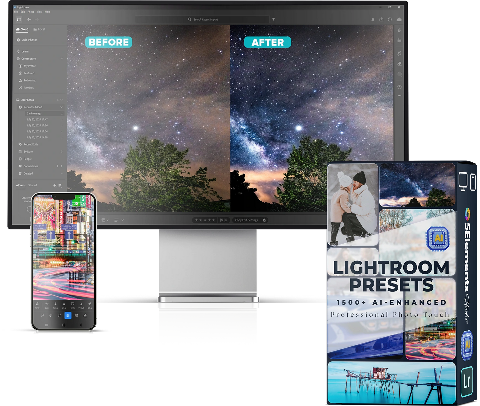Collapse the Recently Added chevron
Screen dimensions: 480x406
[x=61, y=107]
